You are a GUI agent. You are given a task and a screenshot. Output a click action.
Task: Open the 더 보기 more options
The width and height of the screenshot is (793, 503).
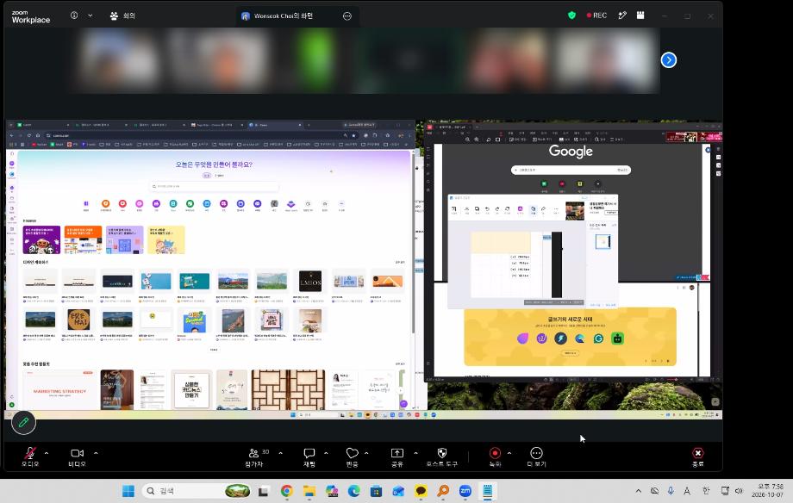536,457
